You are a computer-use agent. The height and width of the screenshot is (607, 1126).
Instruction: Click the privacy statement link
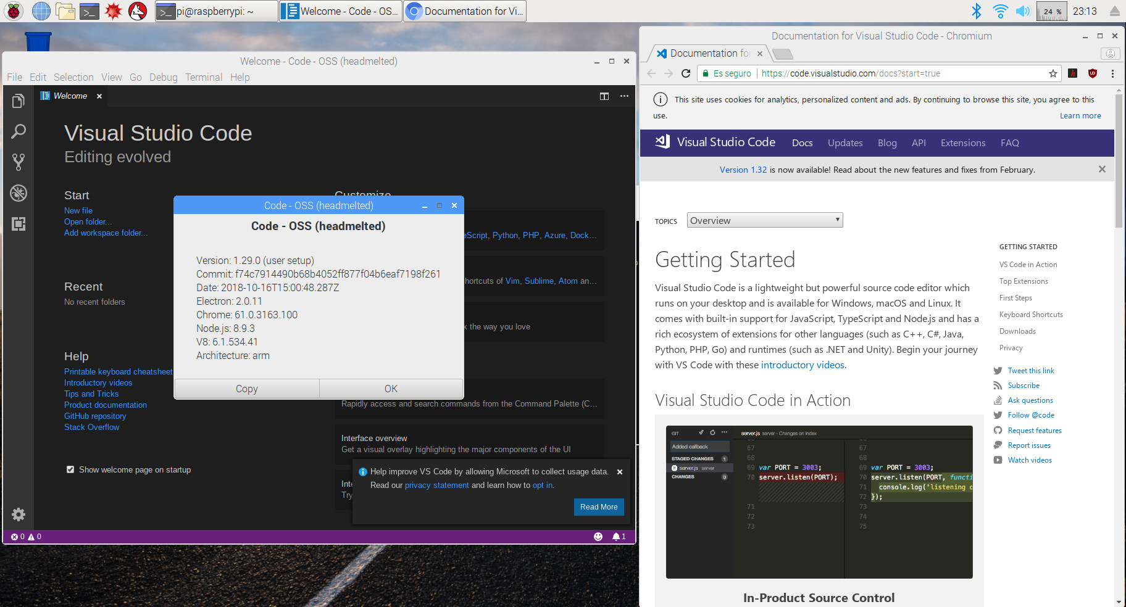click(x=437, y=485)
